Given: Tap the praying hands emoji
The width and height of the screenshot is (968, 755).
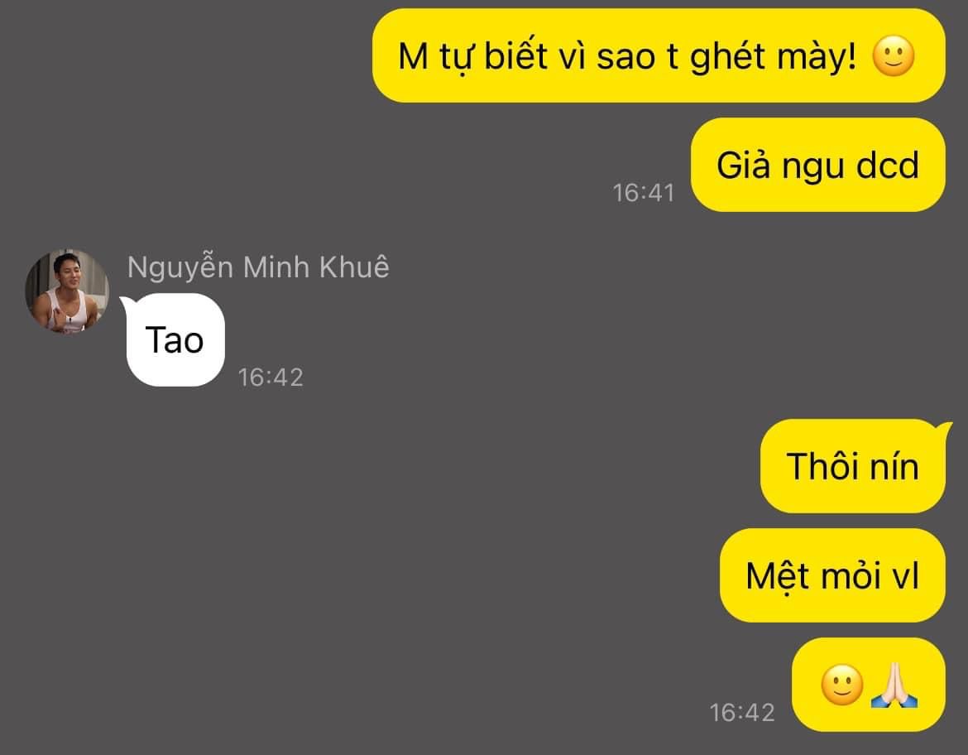Looking at the screenshot, I should pos(894,685).
